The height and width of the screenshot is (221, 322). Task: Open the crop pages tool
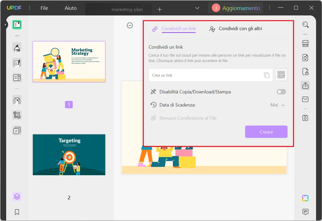17,115
